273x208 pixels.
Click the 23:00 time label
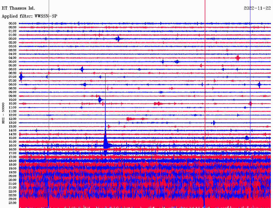tap(13, 199)
